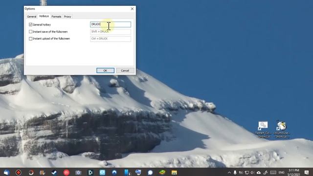Open the Formats tab

pyautogui.click(x=56, y=17)
